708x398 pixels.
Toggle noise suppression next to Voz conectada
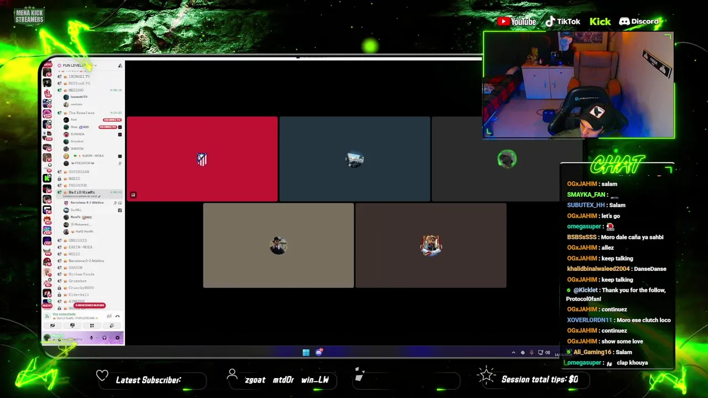[109, 316]
